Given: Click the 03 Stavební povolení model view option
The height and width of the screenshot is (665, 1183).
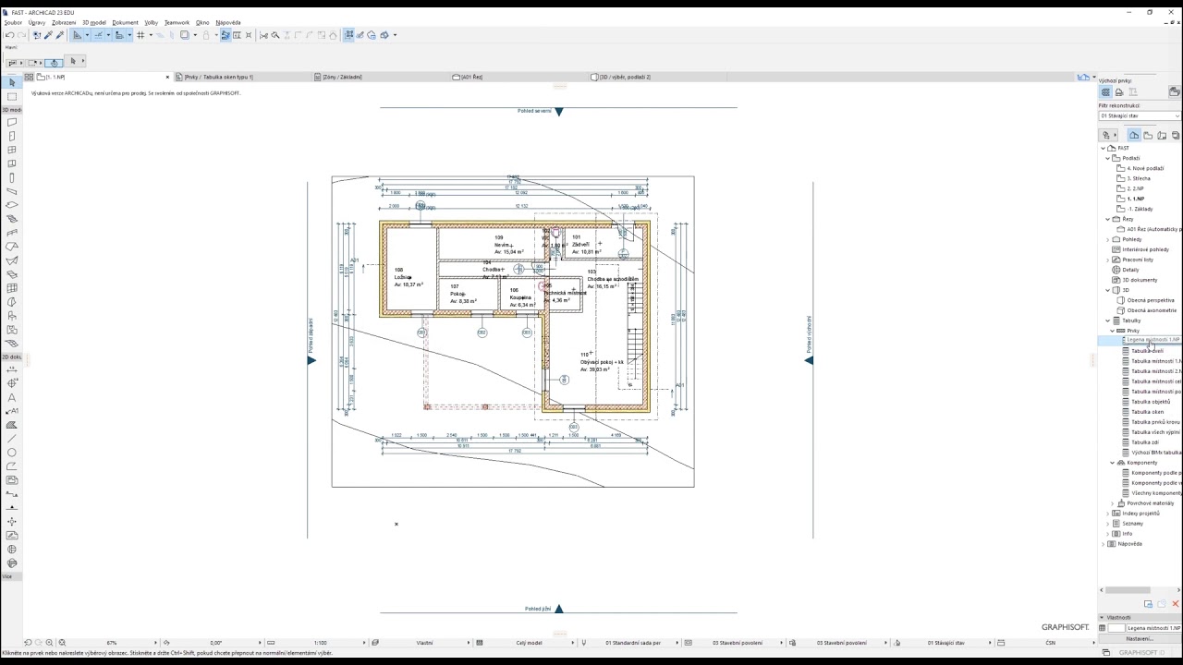Looking at the screenshot, I should tap(738, 643).
